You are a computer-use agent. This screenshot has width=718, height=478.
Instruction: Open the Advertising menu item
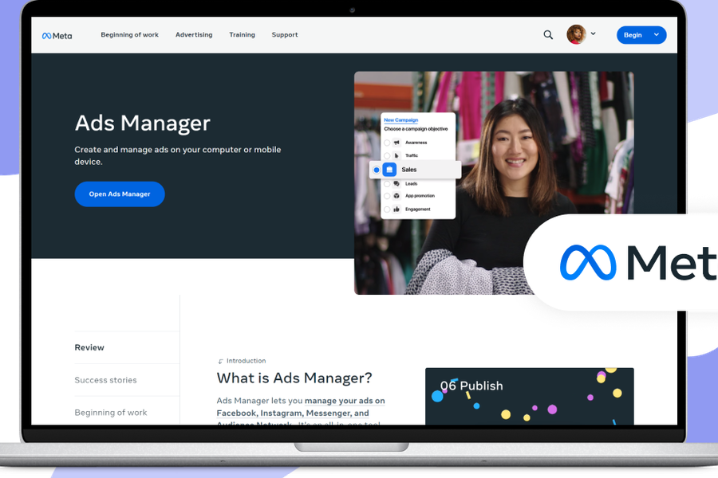click(x=194, y=35)
